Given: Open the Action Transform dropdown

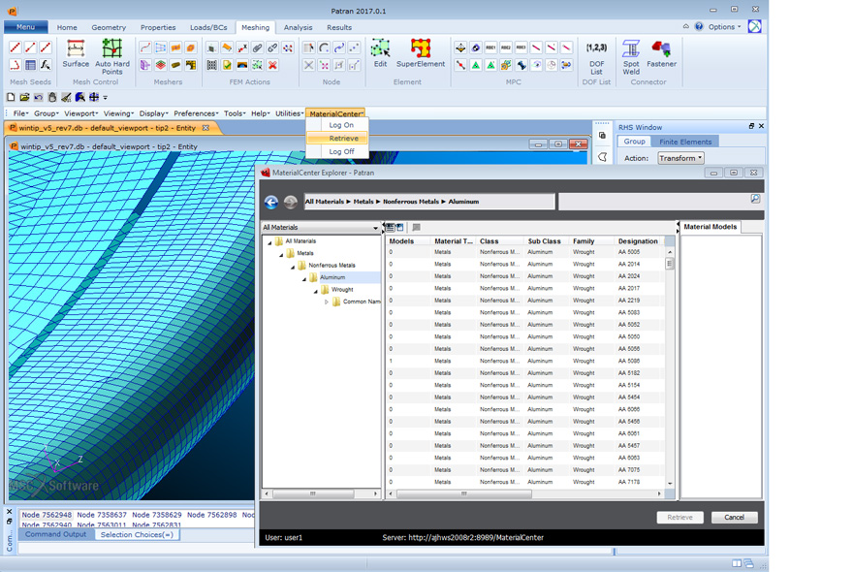Looking at the screenshot, I should pyautogui.click(x=680, y=158).
